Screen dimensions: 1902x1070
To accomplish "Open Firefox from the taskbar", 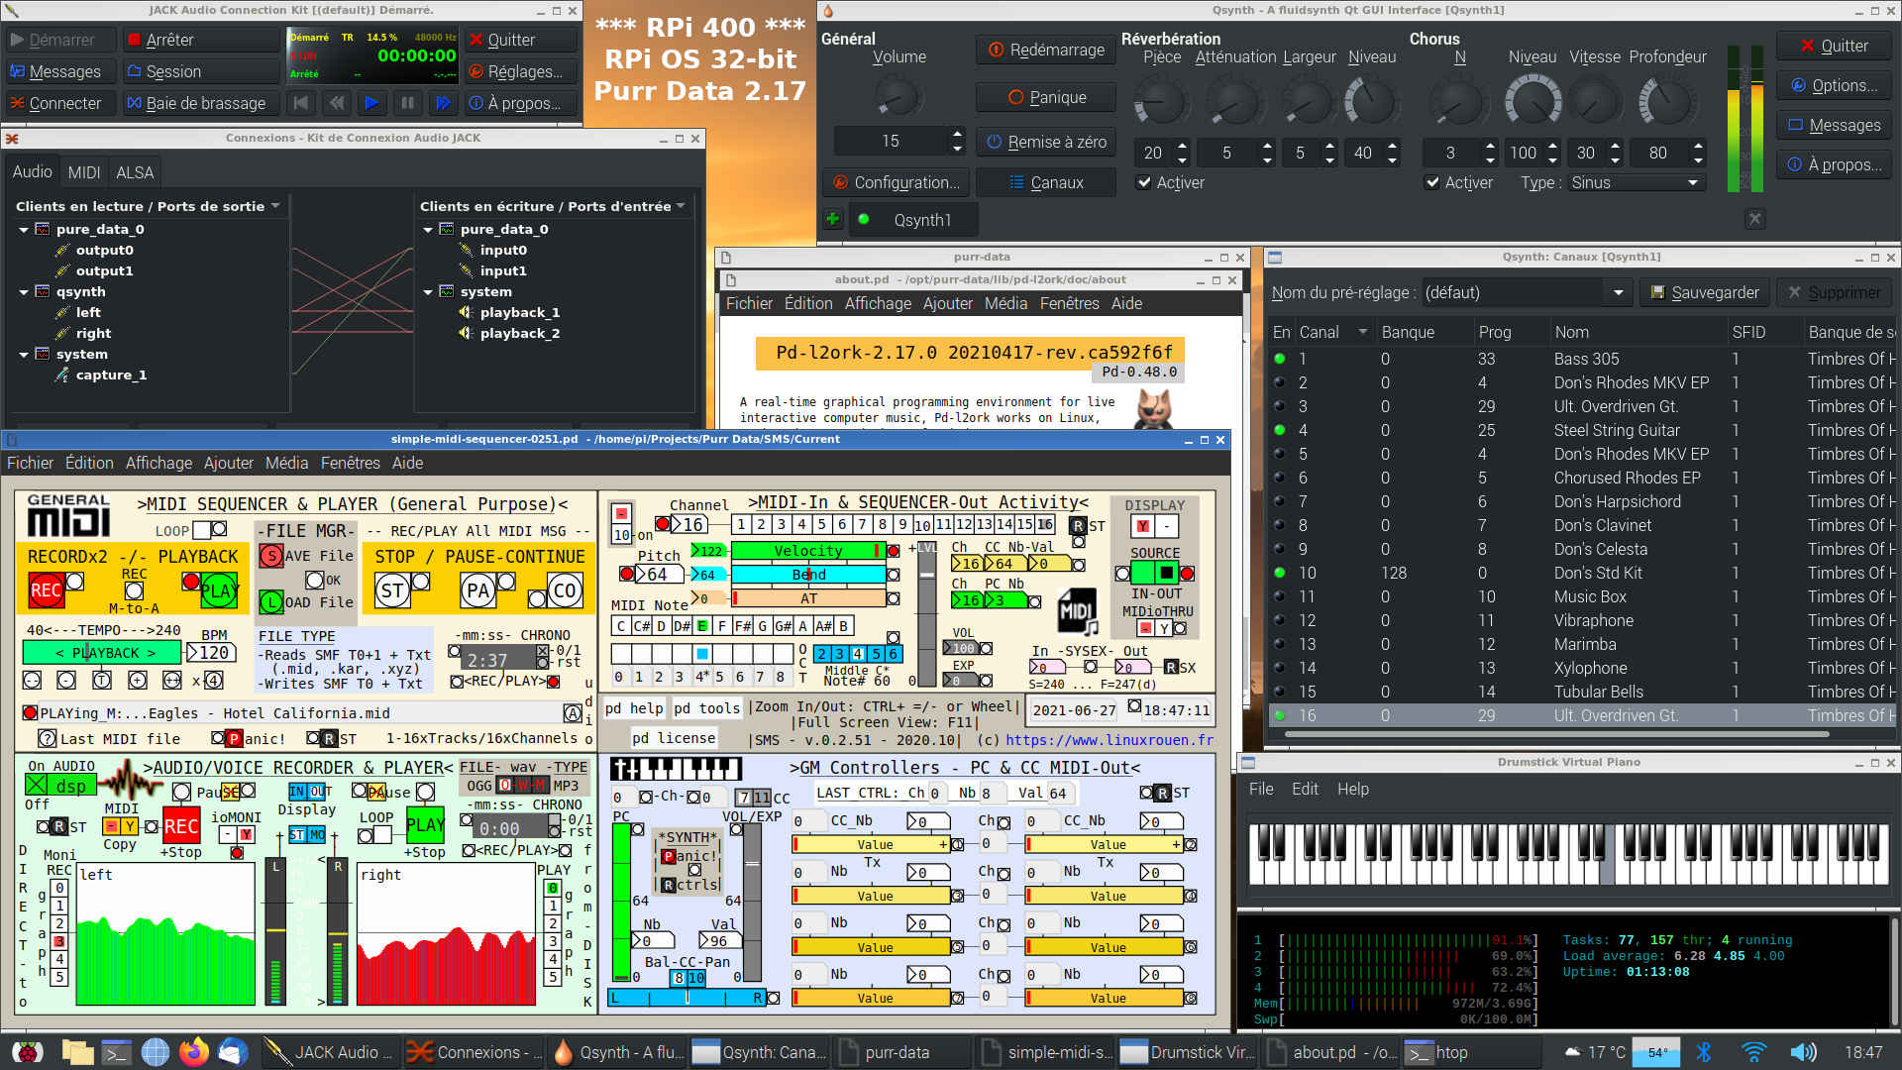I will coord(194,1052).
